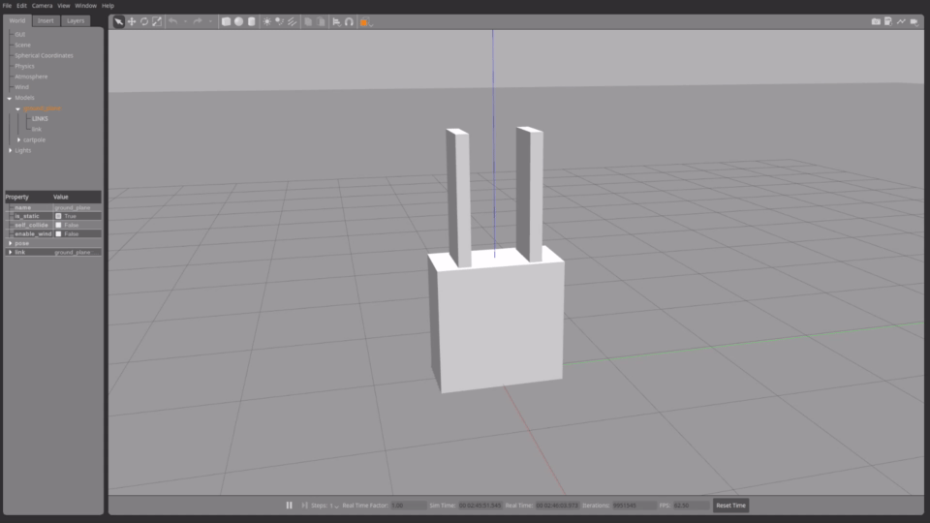Image resolution: width=930 pixels, height=523 pixels.
Task: Open the Window menu
Action: [x=85, y=6]
